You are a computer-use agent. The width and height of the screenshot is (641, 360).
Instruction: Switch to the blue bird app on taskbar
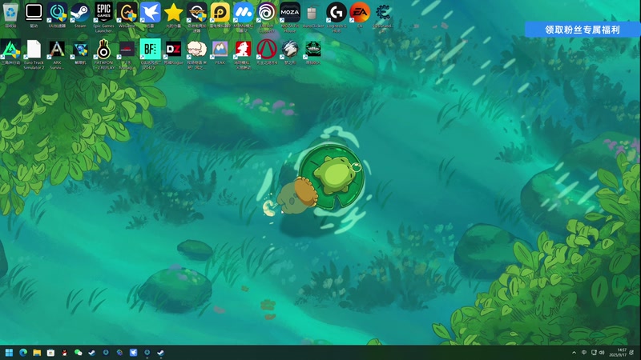(x=133, y=353)
